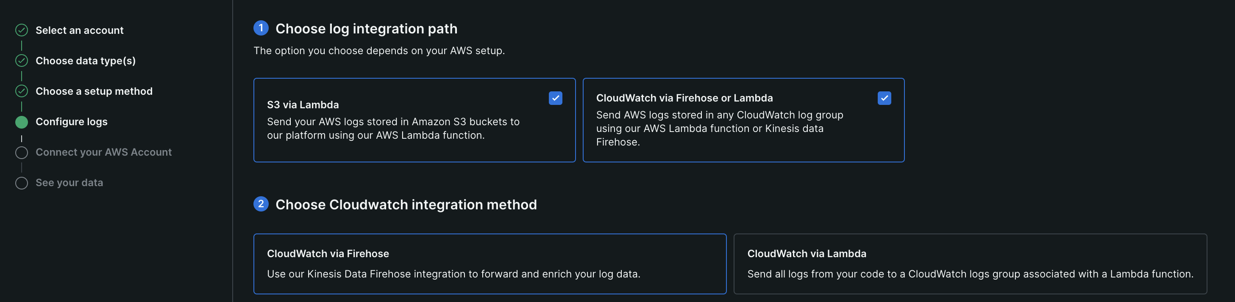This screenshot has height=302, width=1235.
Task: Open the Configure logs step label
Action: 72,121
